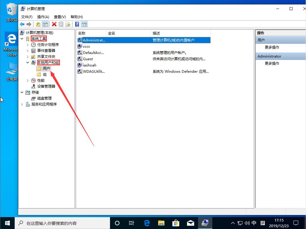Open Properties via toolbar icon
Viewport: 306px width, 229px height.
coord(61,24)
